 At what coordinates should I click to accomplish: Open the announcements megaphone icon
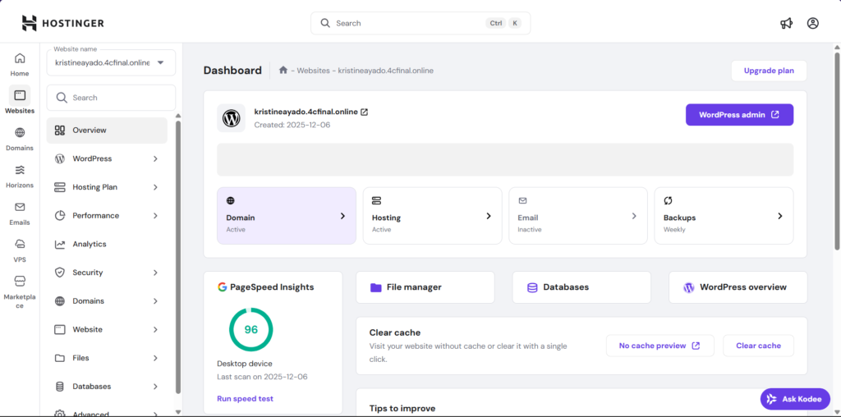click(786, 23)
